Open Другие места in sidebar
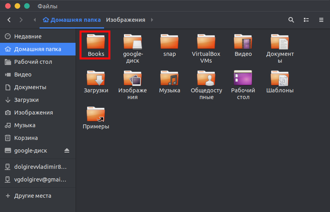The width and height of the screenshot is (330, 212). pyautogui.click(x=38, y=196)
